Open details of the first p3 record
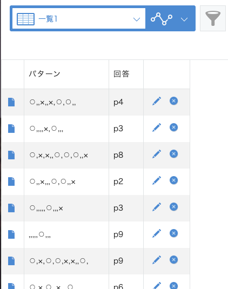228x289 pixels. click(11, 129)
